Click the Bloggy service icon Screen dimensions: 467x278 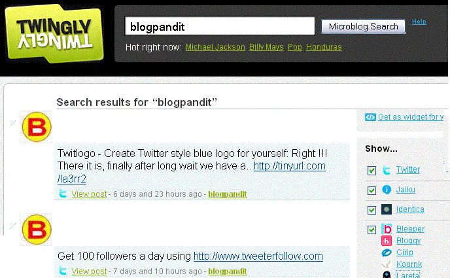click(387, 241)
